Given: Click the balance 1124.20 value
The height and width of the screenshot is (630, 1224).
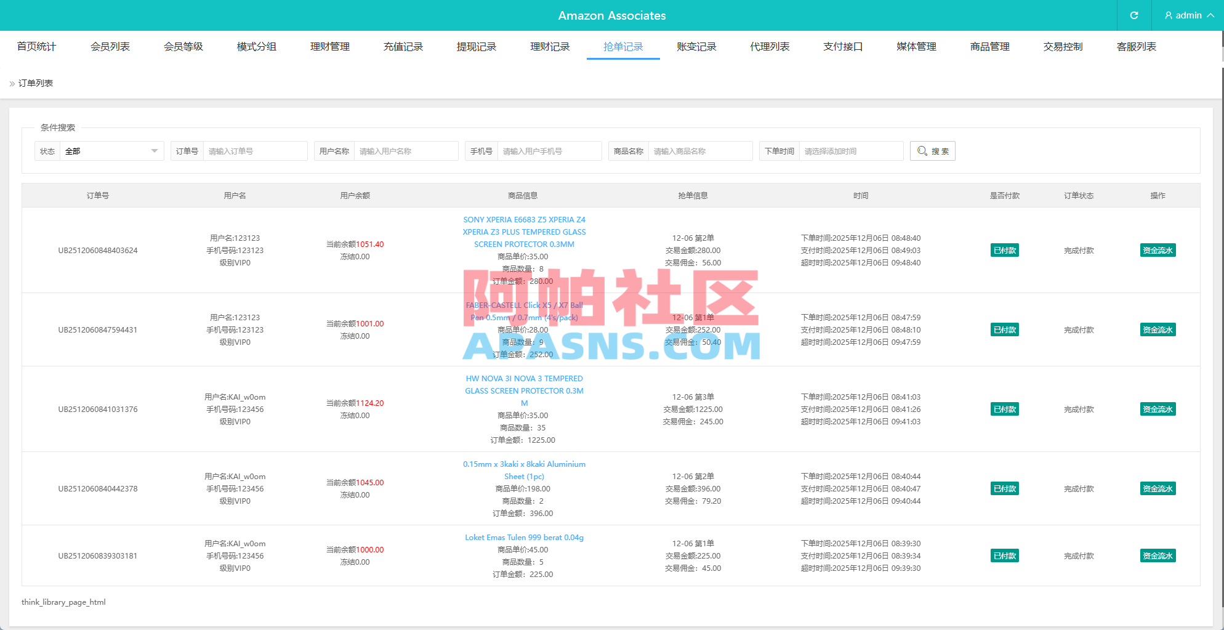Looking at the screenshot, I should tap(370, 403).
